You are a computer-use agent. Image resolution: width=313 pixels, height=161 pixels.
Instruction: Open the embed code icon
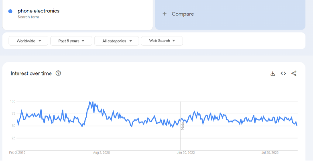[283, 74]
